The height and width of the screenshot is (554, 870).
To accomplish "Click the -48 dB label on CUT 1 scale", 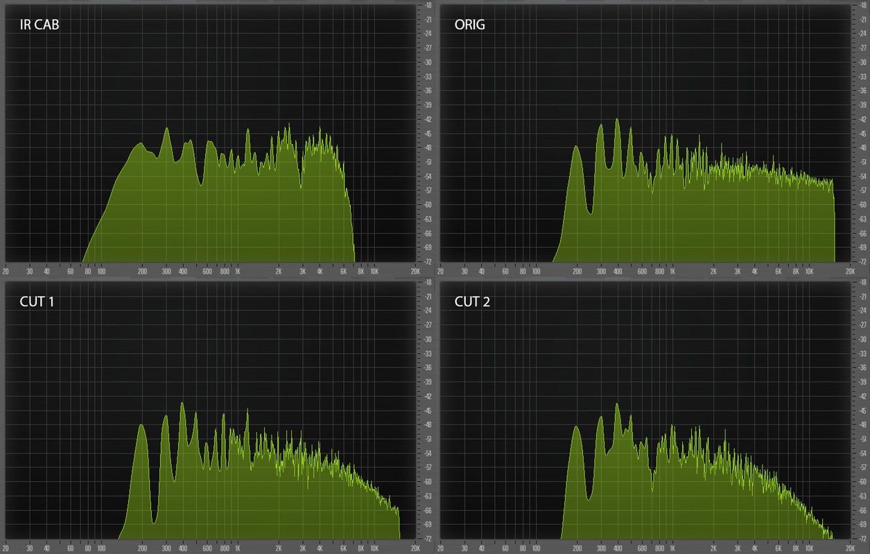I will (428, 425).
